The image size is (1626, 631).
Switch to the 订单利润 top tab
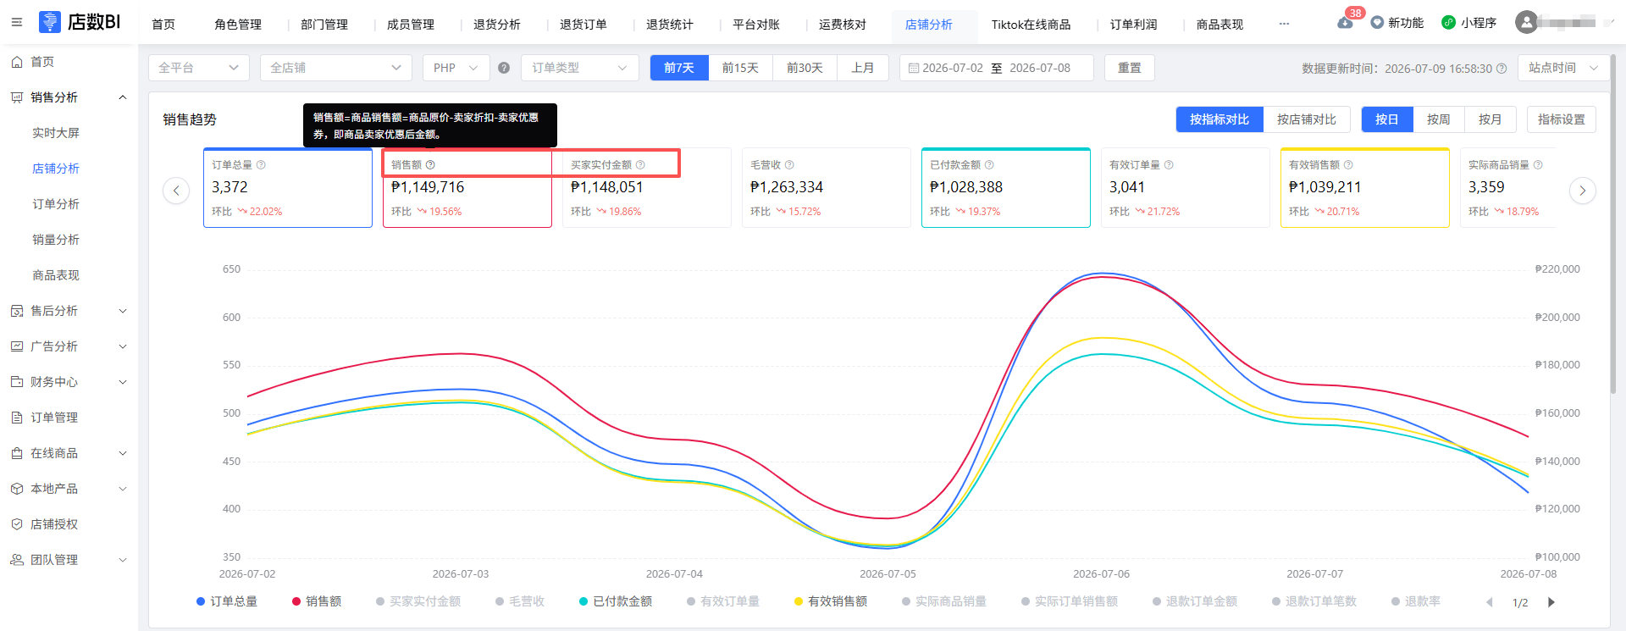pos(1133,25)
